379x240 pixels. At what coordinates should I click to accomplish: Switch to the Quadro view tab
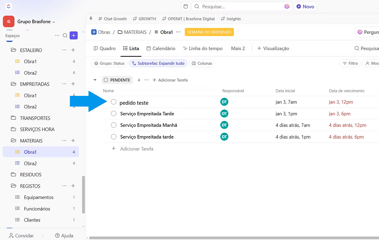(105, 48)
